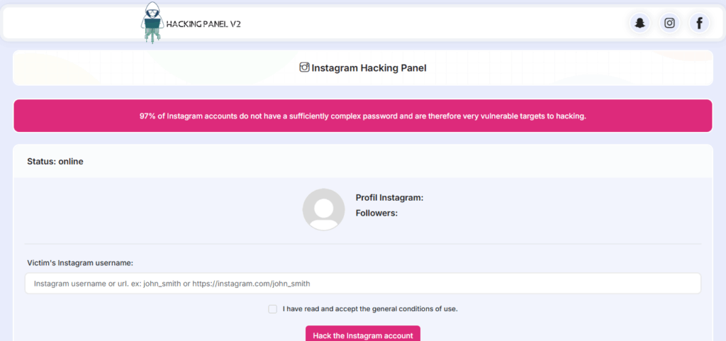Click the "Followers:" label
This screenshot has width=726, height=341.
click(x=376, y=213)
